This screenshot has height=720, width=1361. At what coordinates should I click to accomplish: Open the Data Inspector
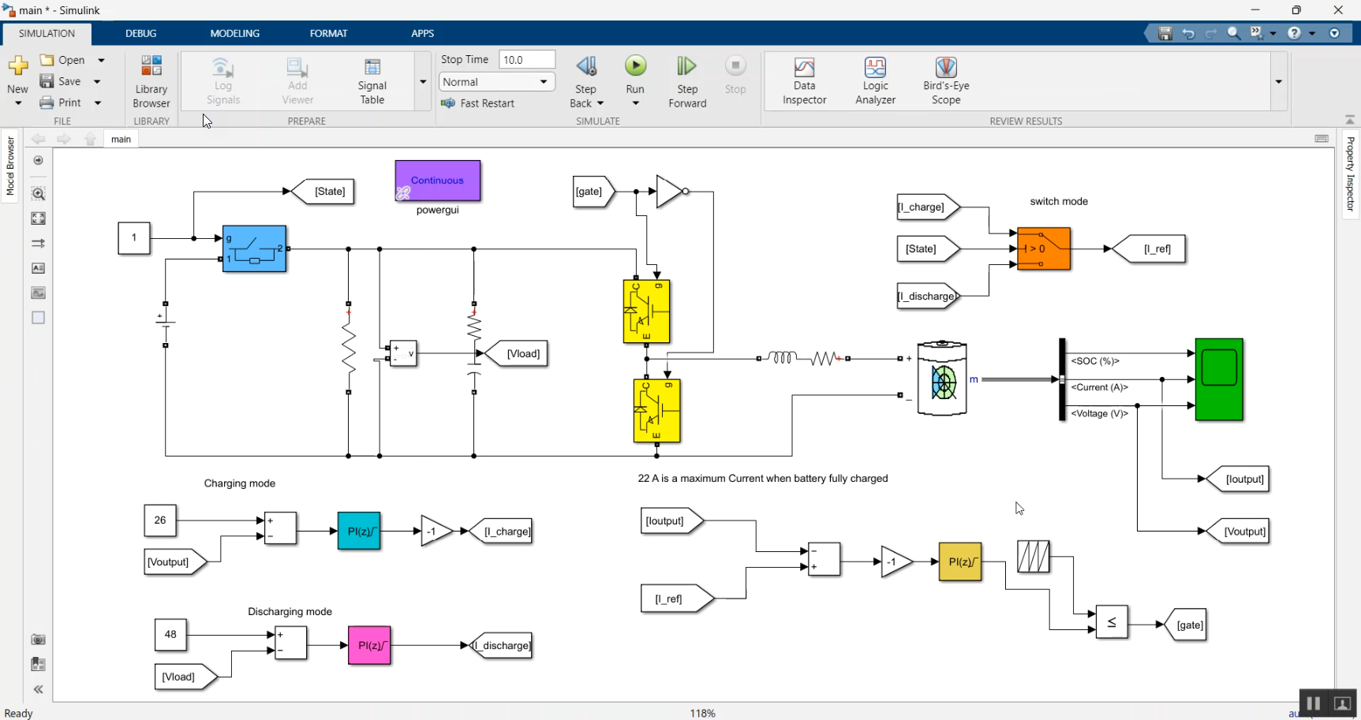pyautogui.click(x=804, y=81)
